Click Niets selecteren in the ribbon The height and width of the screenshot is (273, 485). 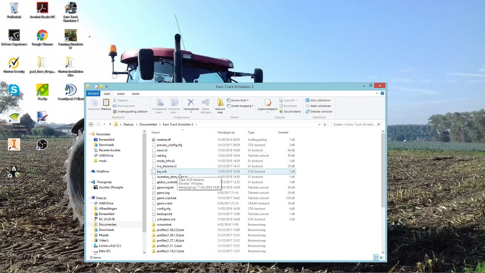coord(318,106)
